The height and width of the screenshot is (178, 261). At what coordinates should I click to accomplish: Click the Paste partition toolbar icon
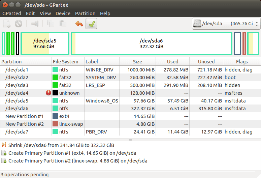point(63,24)
